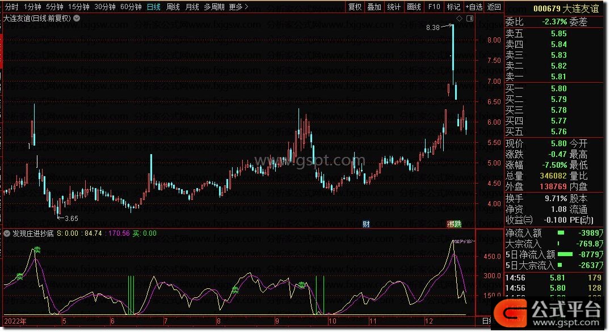Click month 12 on the time axis

coord(429,321)
